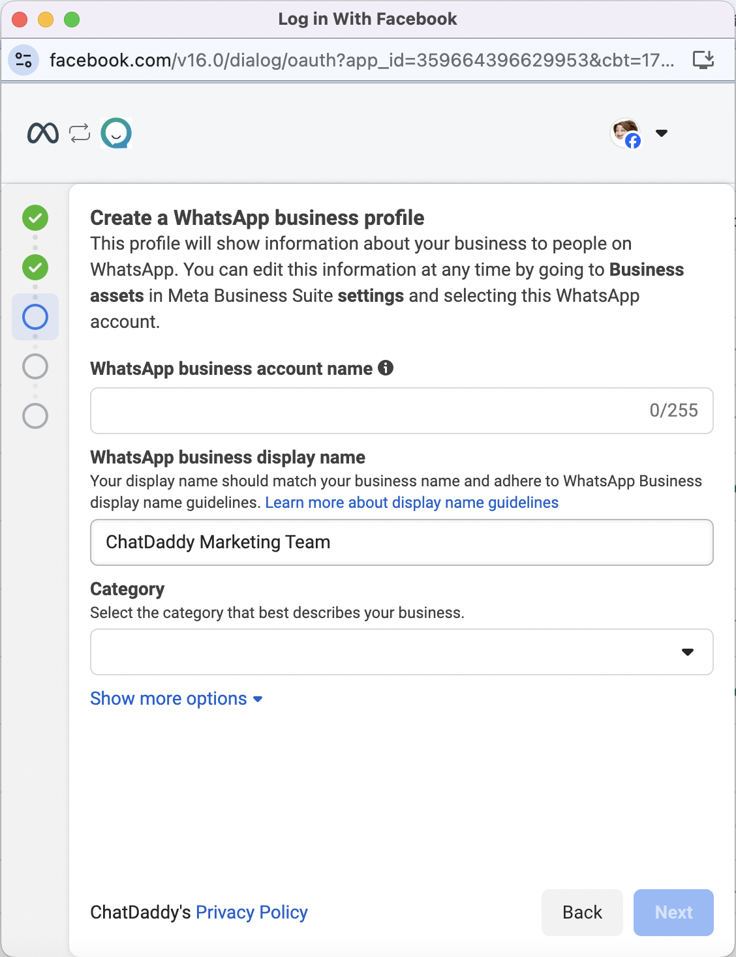Screen dimensions: 736x957
Task: Click info icon next to account name
Action: 386,368
